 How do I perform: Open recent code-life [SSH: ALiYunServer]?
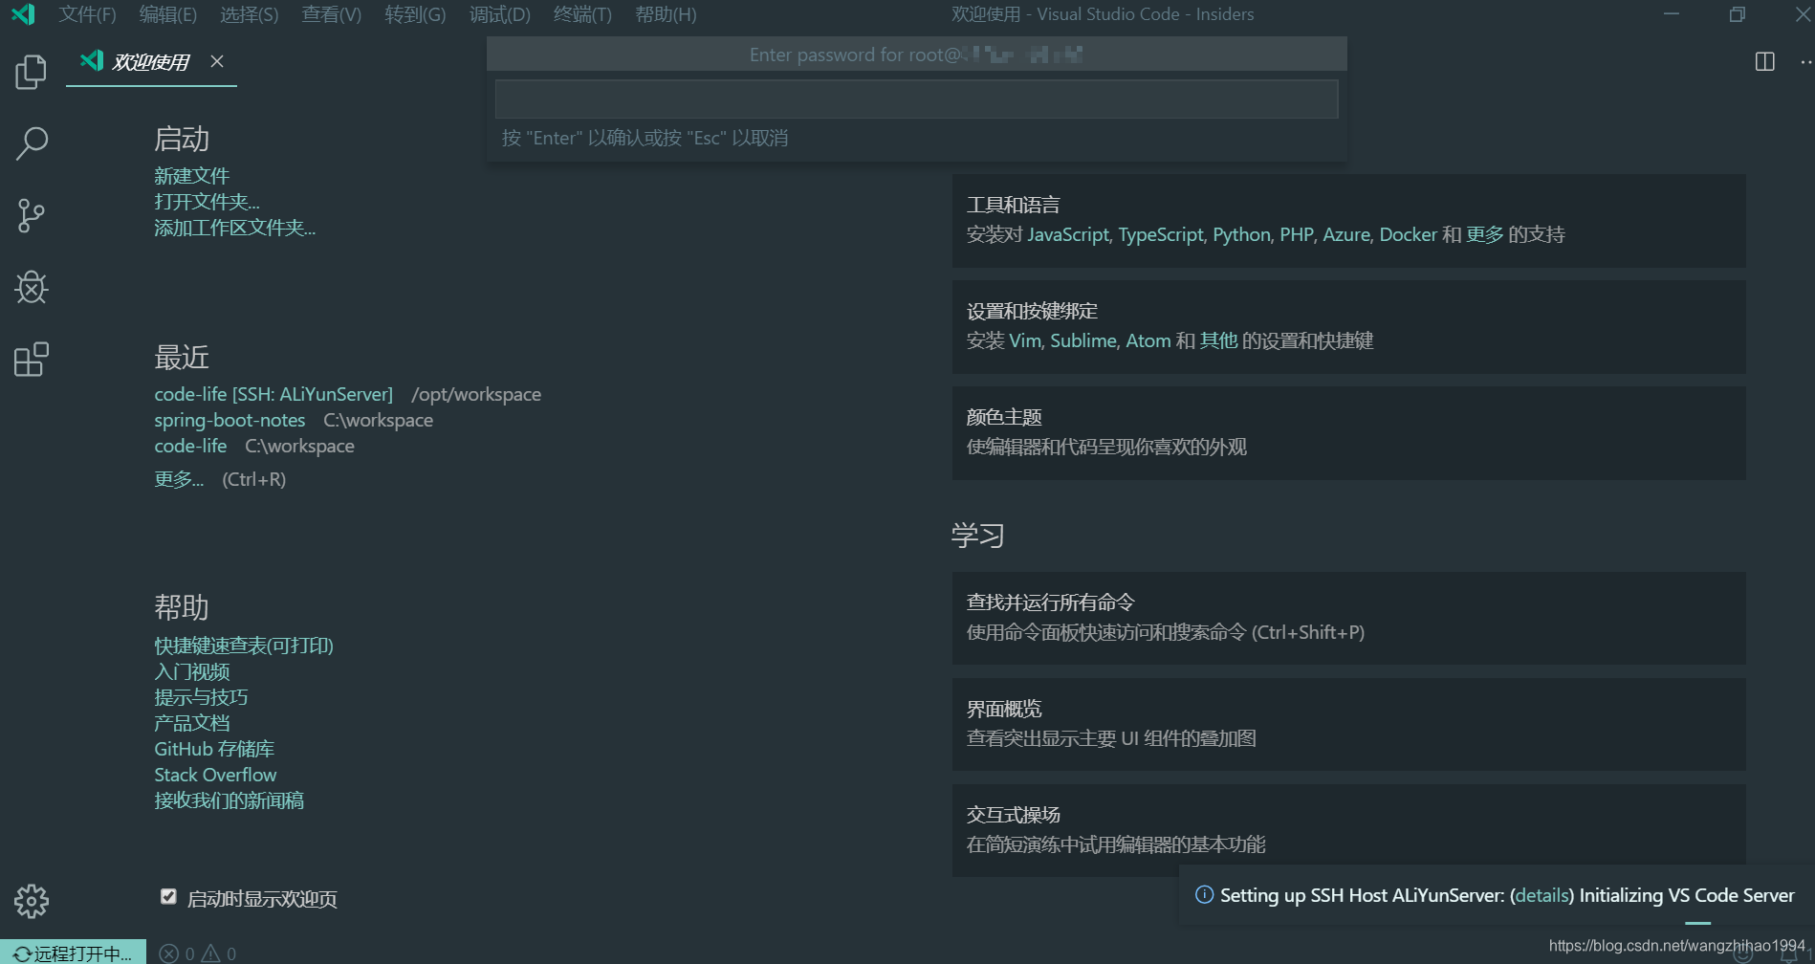click(273, 394)
